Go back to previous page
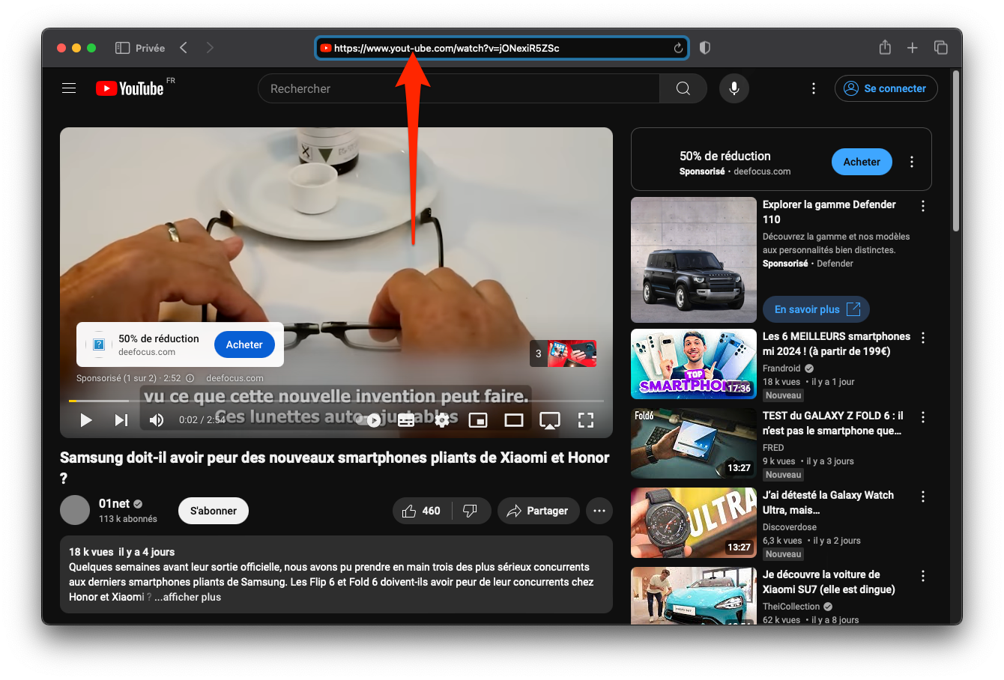Screen dimensions: 1004x680 (x=184, y=48)
